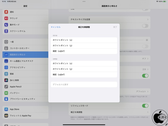The height and width of the screenshot is (126, 168).
Task: Tap the バッテリー battery icon
Action: coord(6,93)
